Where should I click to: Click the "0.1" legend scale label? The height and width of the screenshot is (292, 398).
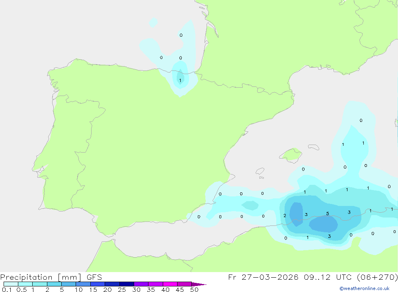click(x=7, y=290)
